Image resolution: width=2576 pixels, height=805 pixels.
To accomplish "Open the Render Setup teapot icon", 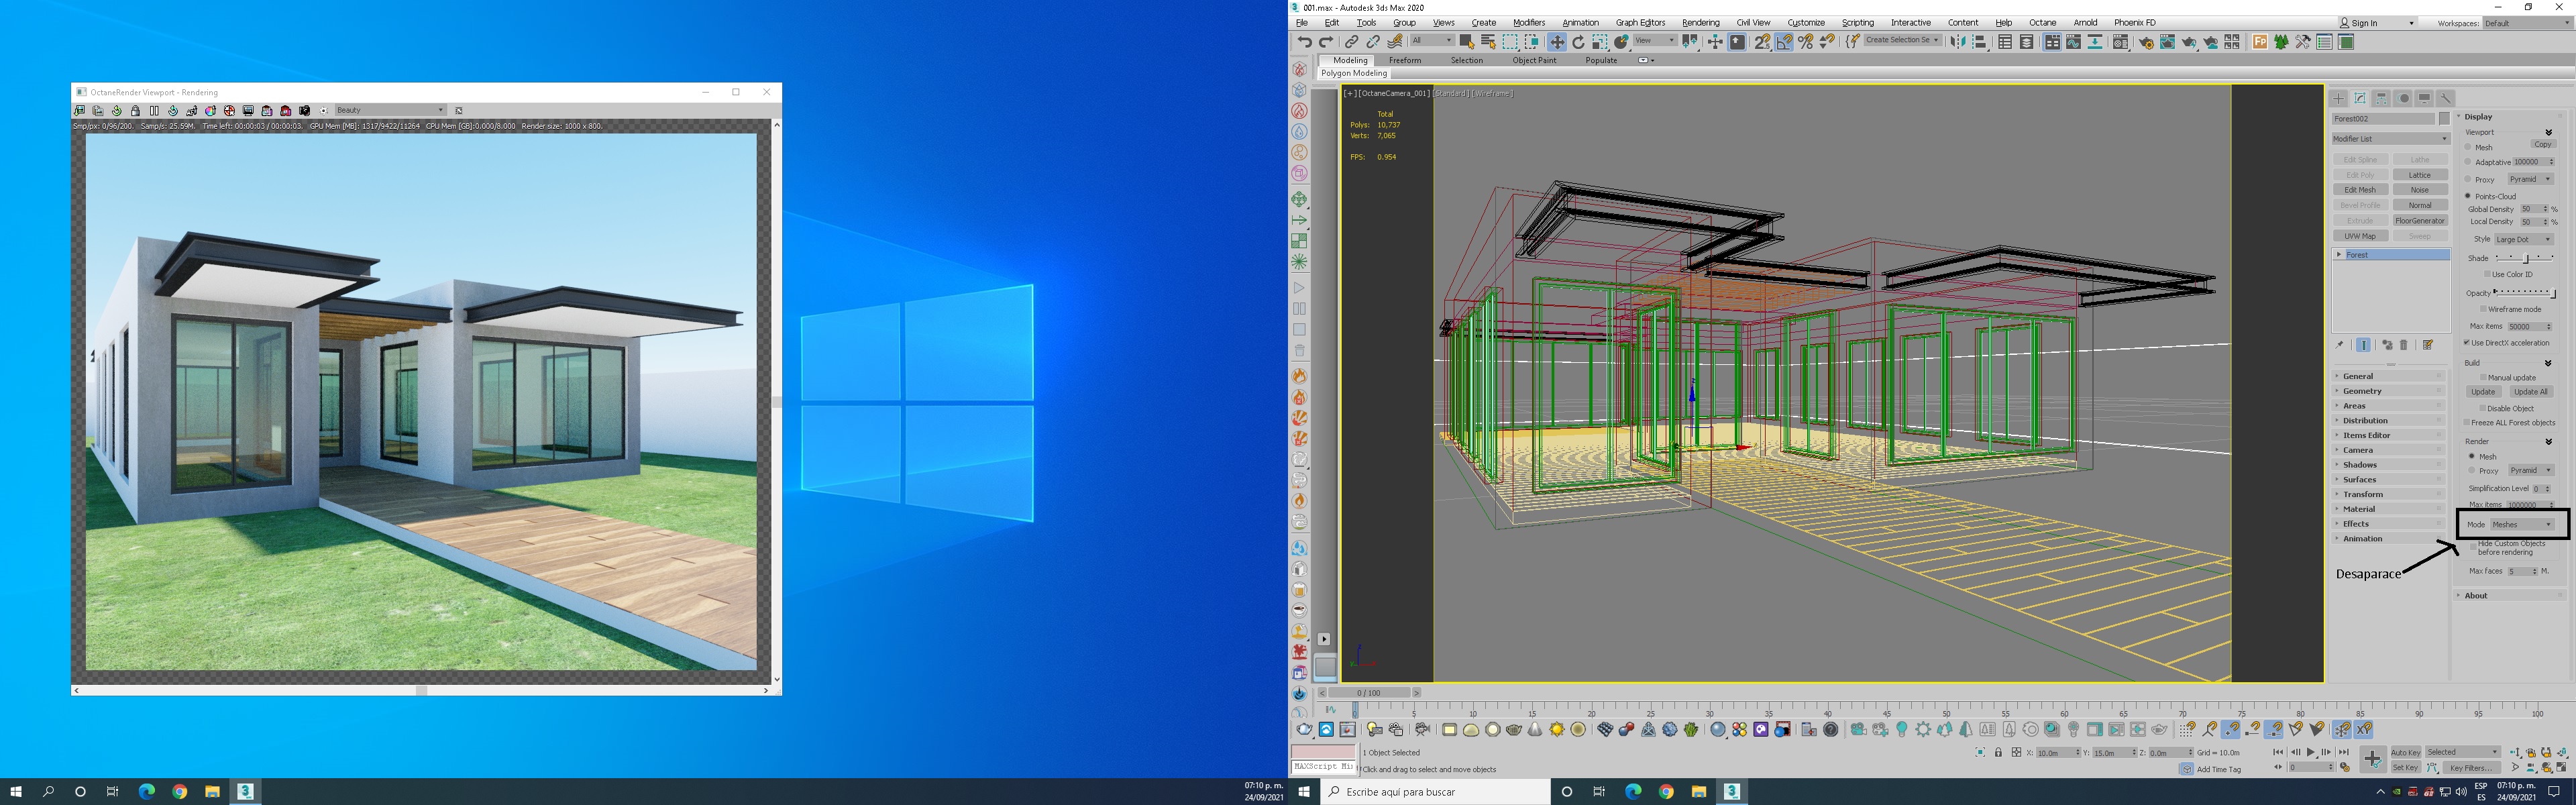I will point(2145,42).
